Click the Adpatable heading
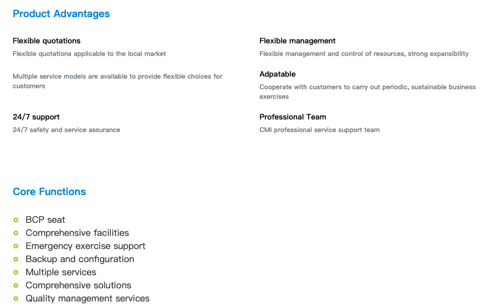 pos(278,74)
